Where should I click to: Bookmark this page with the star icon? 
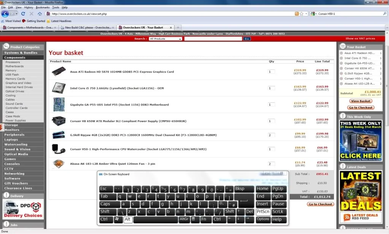pos(302,14)
